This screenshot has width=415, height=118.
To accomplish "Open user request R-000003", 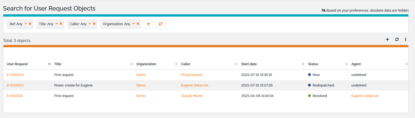I will coord(15,75).
